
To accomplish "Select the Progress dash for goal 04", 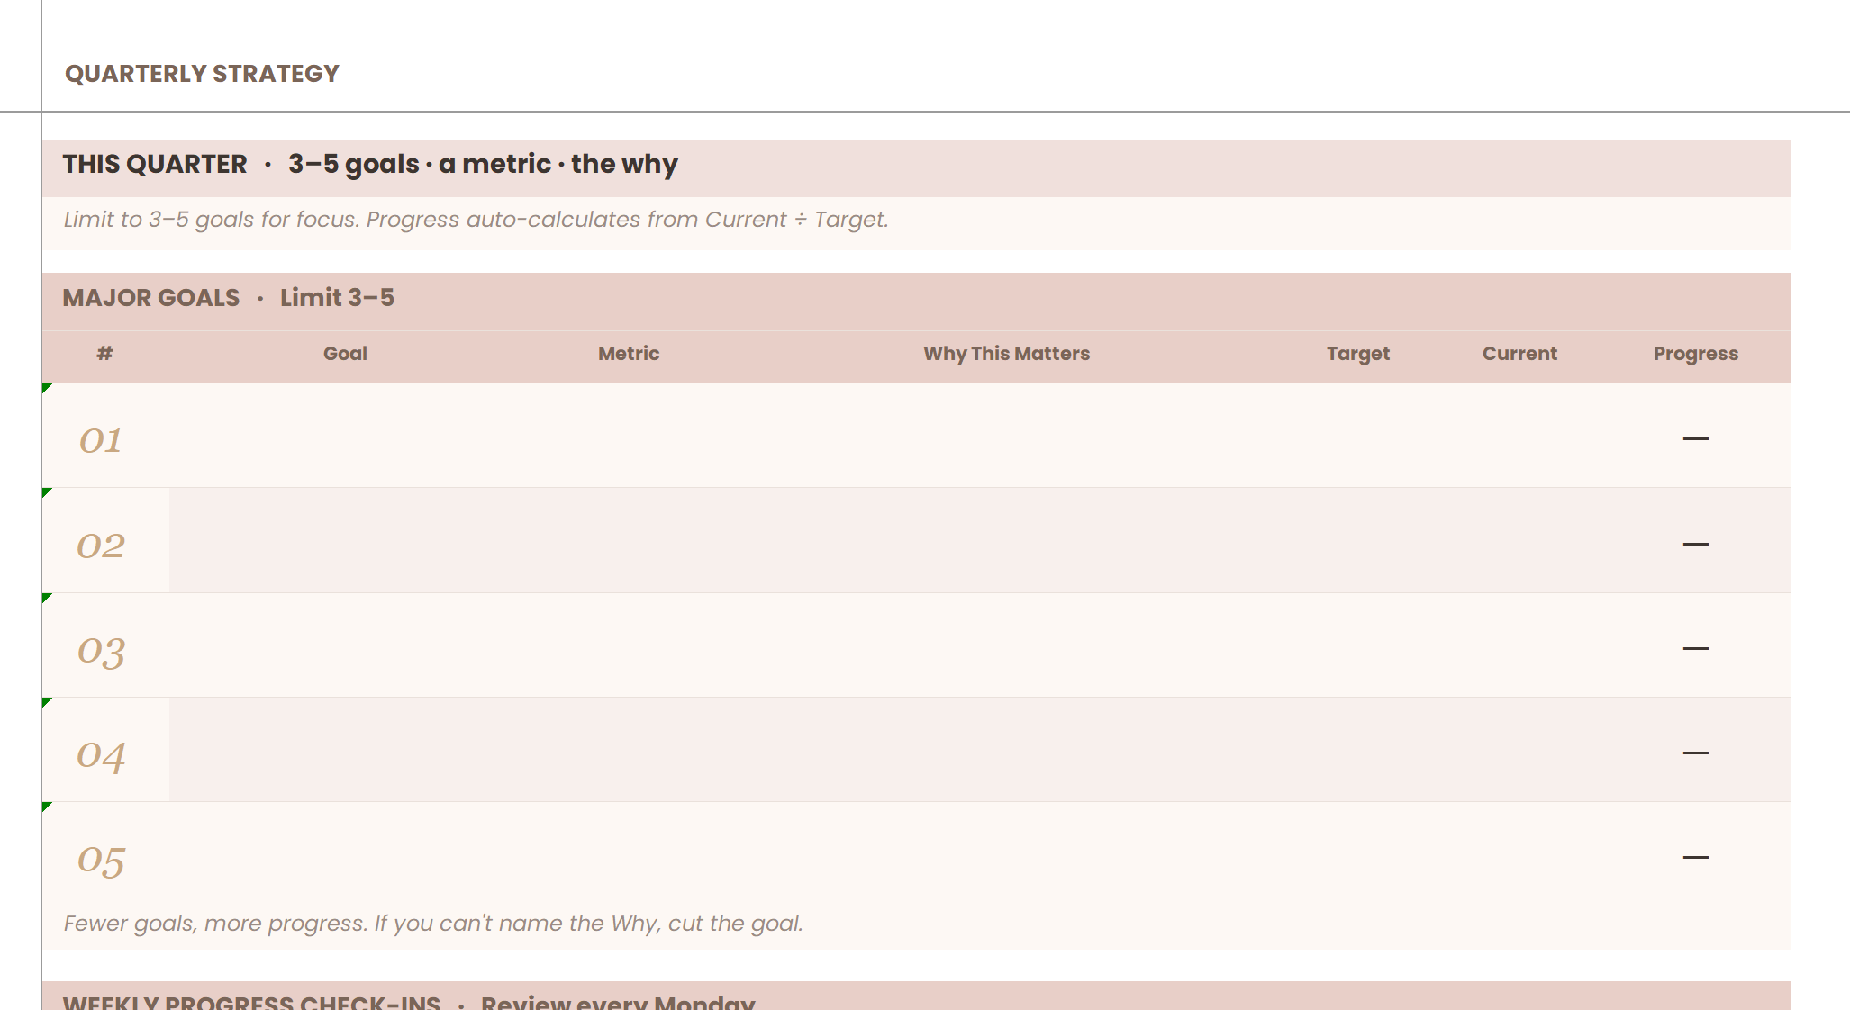I will point(1695,753).
